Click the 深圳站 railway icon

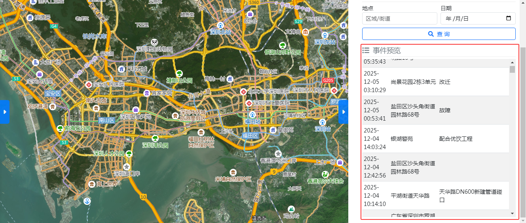(x=323, y=122)
